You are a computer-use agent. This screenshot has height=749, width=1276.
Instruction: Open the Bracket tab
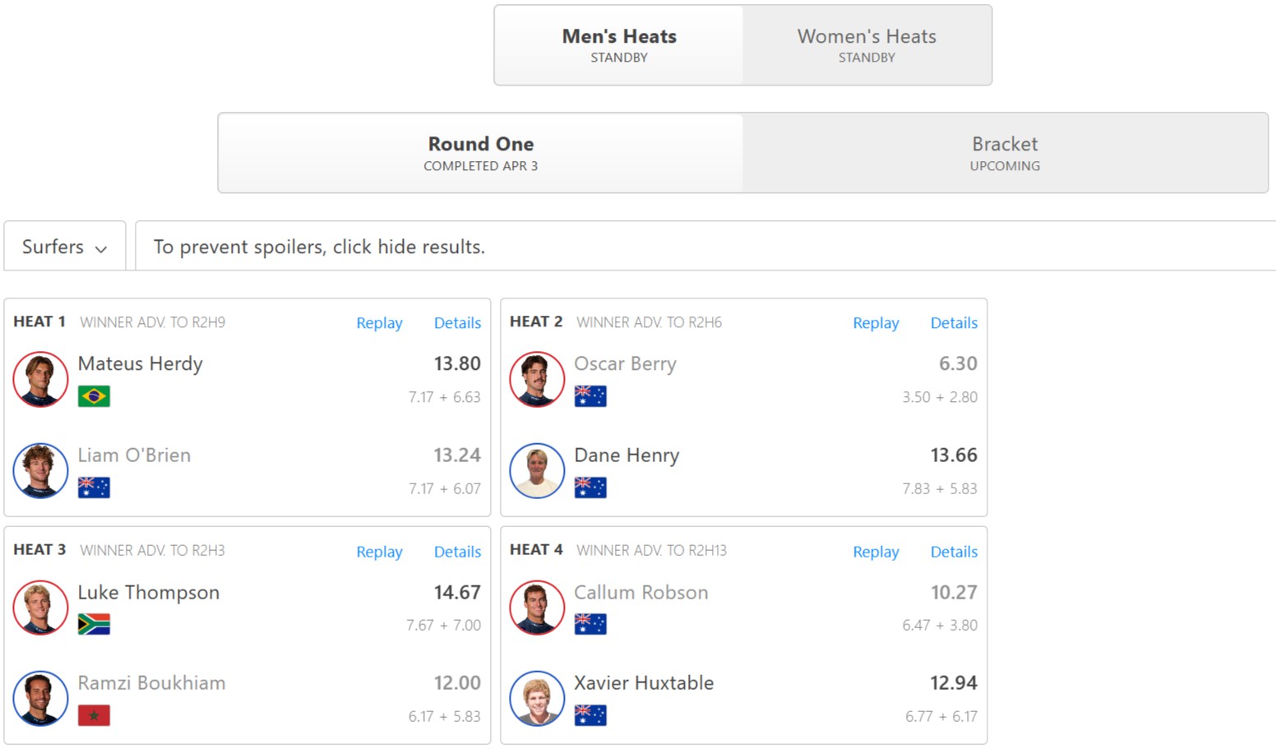coord(1005,153)
